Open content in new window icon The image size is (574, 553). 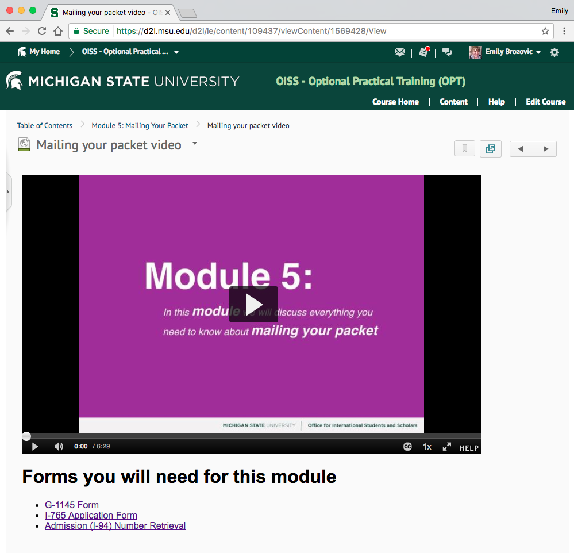(490, 149)
